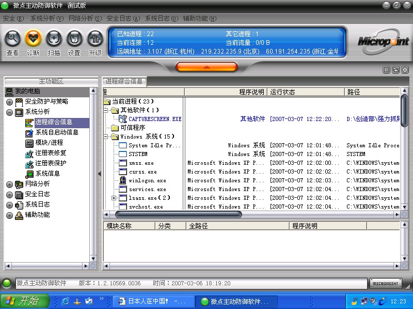Click the 开始 Start button
Screen dimensions: 413x309
25,301
